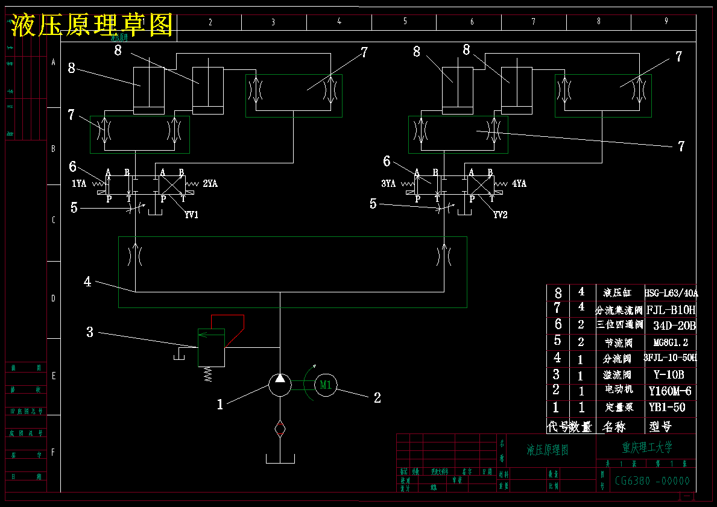Click drawing number CG6380 -00000

tap(652, 481)
